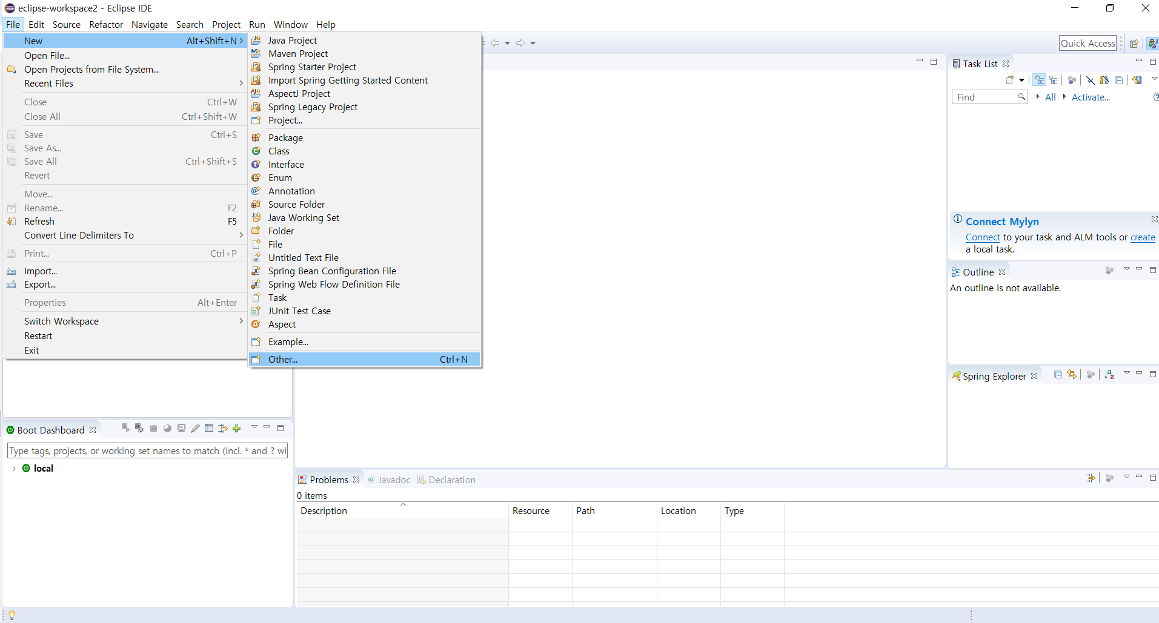Open the Boot Dashboard view menu triangle
Screen dimensions: 1159x623
[254, 427]
